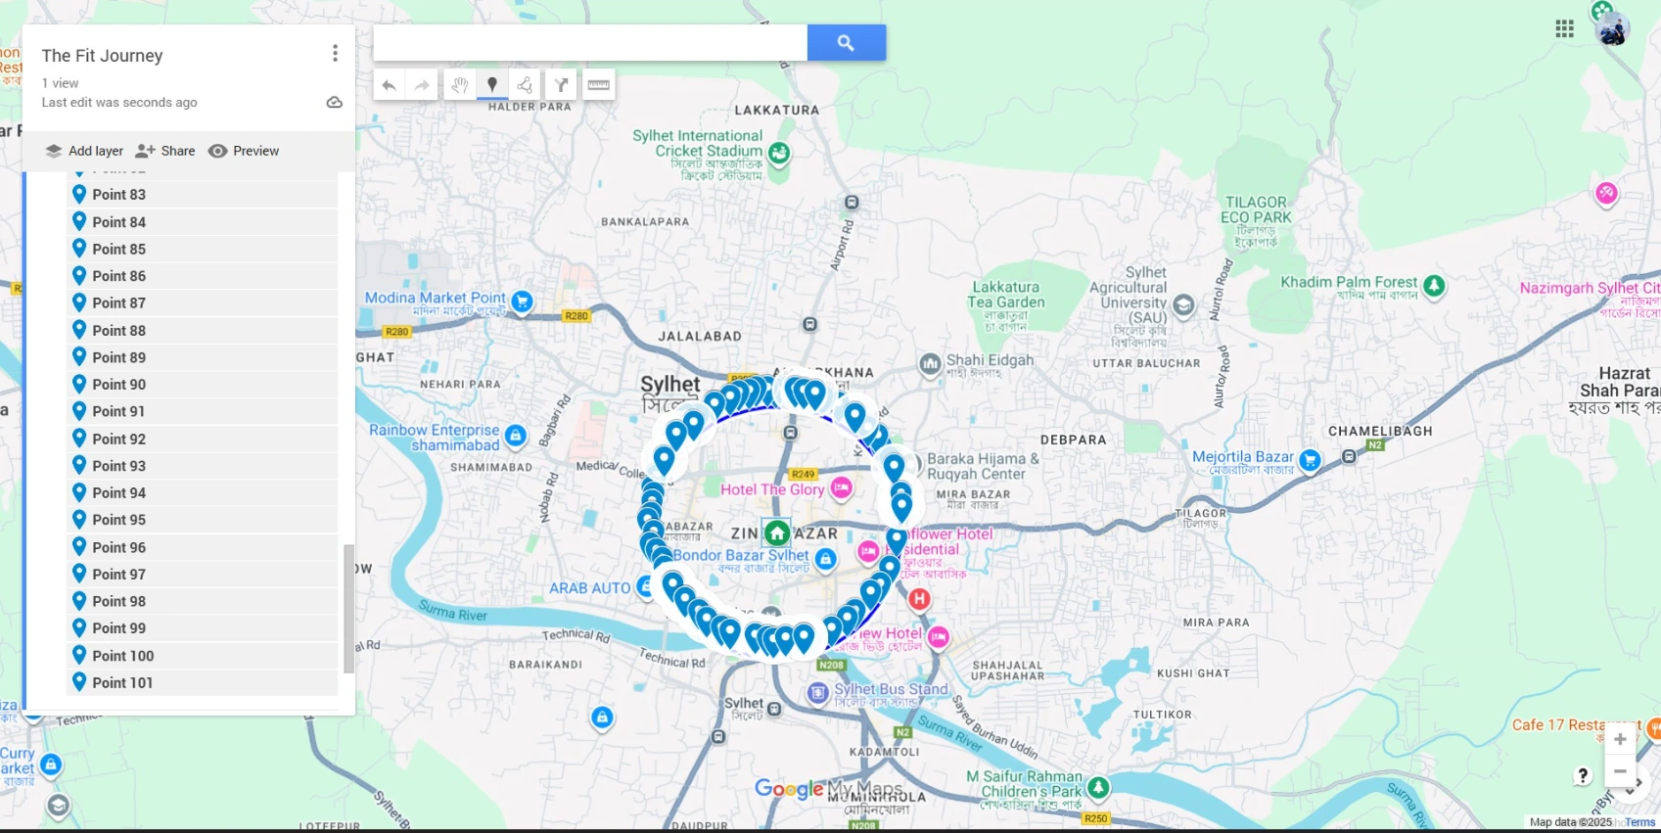Select Point 90 in the list
The image size is (1661, 833).
click(x=119, y=385)
